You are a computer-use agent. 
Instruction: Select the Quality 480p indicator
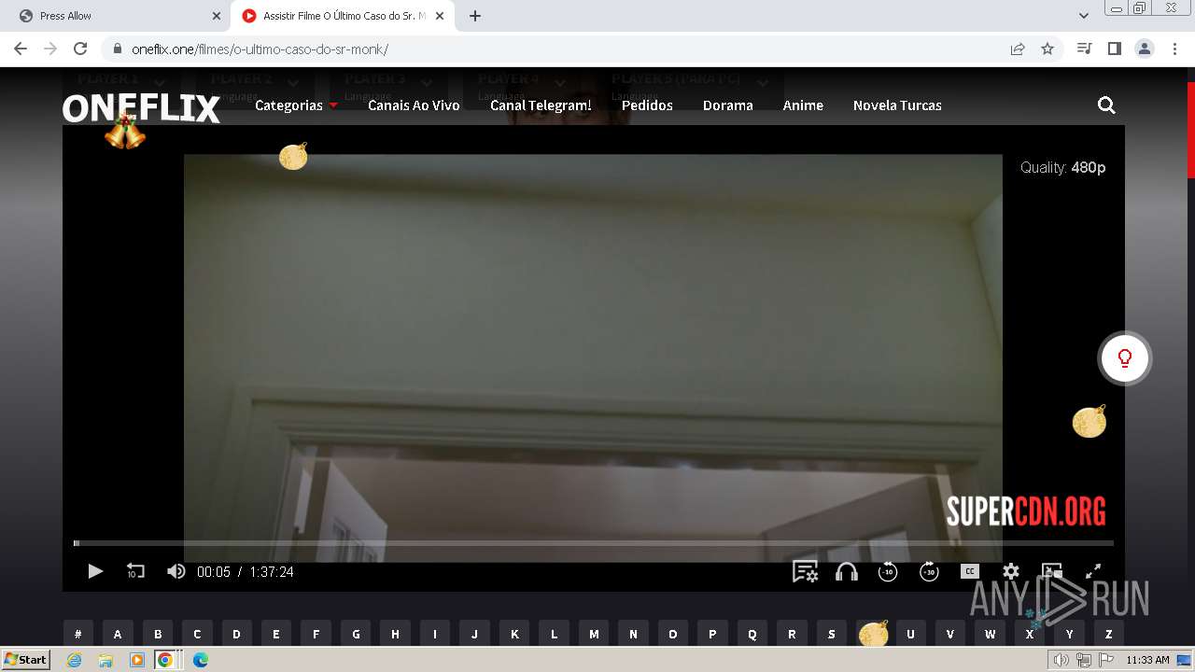(x=1062, y=168)
